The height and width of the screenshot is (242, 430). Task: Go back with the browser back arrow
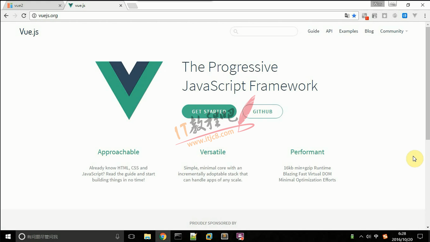click(x=6, y=16)
